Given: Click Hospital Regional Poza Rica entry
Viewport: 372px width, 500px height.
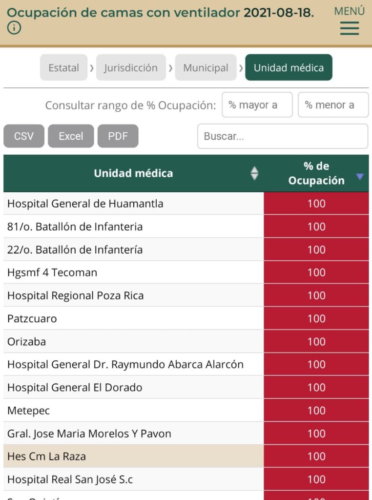Looking at the screenshot, I should coord(76,295).
